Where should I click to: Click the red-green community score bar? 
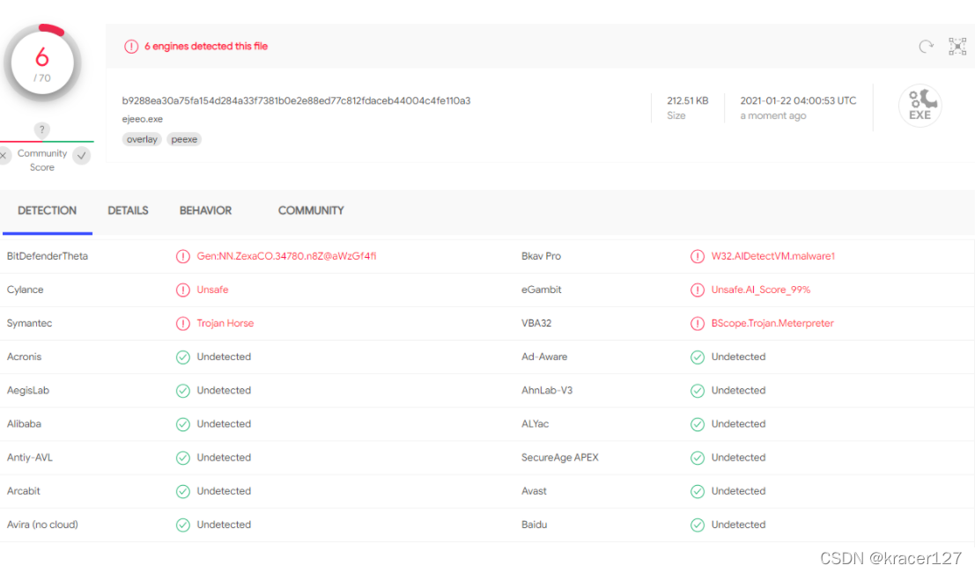pyautogui.click(x=42, y=142)
